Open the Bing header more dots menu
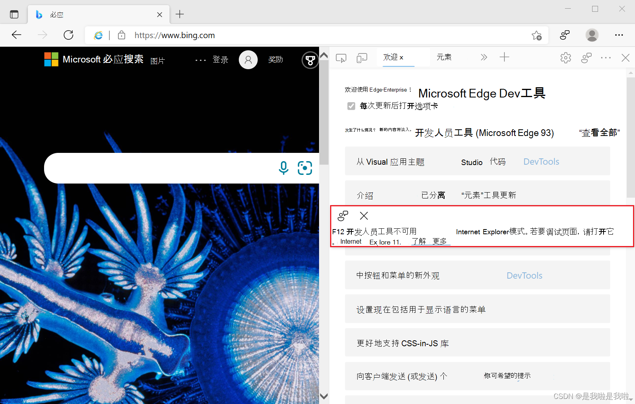 tap(201, 60)
